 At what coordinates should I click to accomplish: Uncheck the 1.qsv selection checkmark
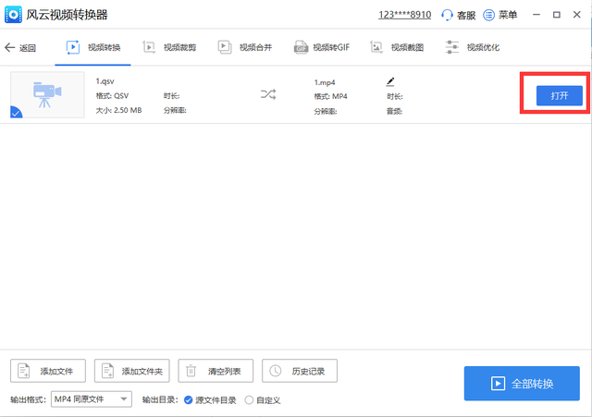(16, 113)
